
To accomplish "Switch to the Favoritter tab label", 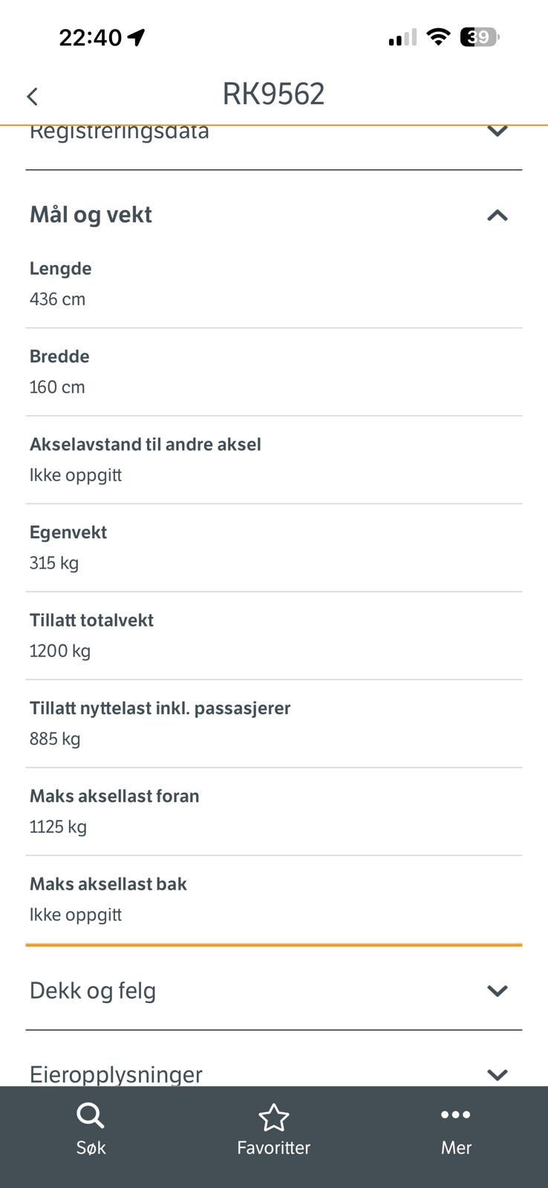I will (x=273, y=1148).
